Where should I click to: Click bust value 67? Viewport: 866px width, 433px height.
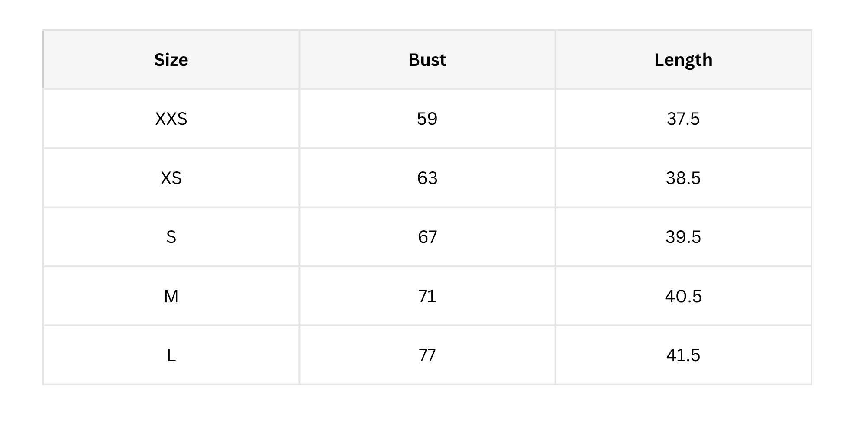click(427, 237)
